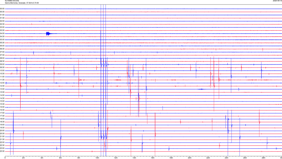Click the 13:00 row label
282x159 pixels.
[2, 89]
